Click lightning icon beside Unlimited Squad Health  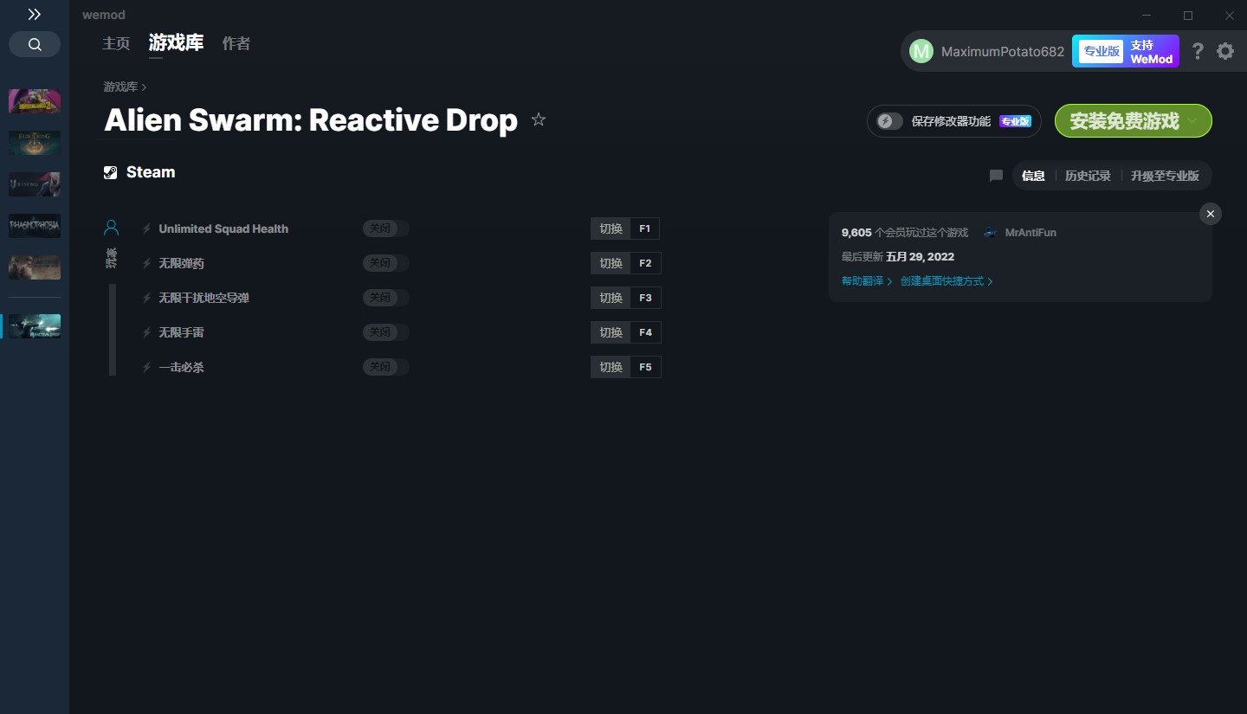pos(146,228)
